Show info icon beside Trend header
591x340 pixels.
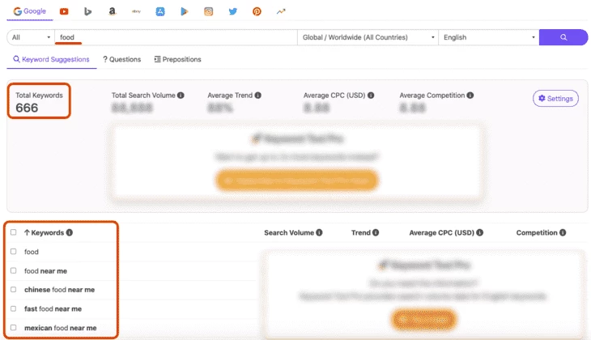tap(376, 232)
